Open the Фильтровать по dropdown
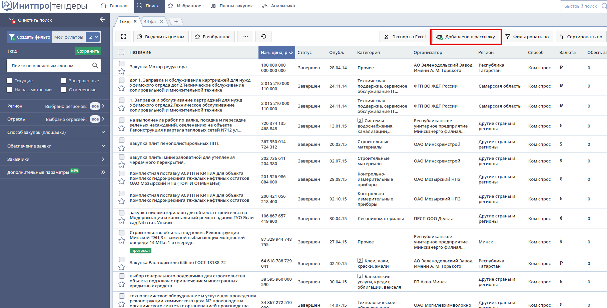Viewport: 607px width, 308px height. [528, 37]
